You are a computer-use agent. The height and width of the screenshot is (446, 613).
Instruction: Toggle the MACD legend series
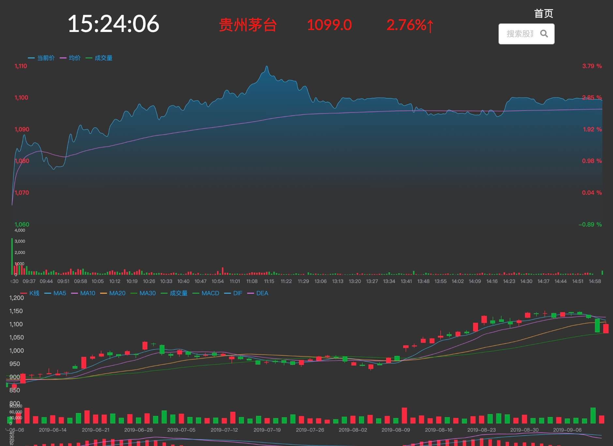(206, 293)
